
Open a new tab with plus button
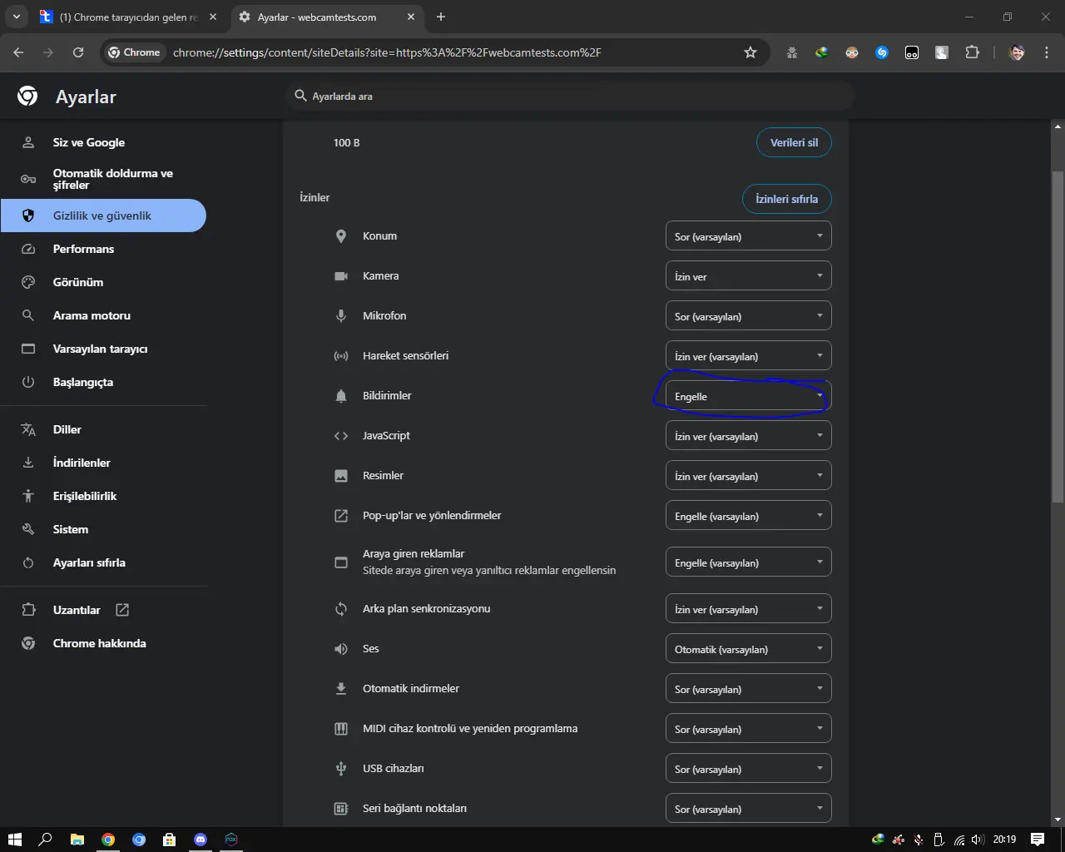pyautogui.click(x=441, y=17)
